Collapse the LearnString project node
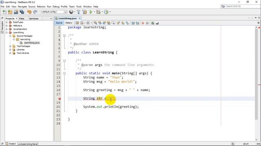The width and height of the screenshot is (261, 146). tap(7, 32)
